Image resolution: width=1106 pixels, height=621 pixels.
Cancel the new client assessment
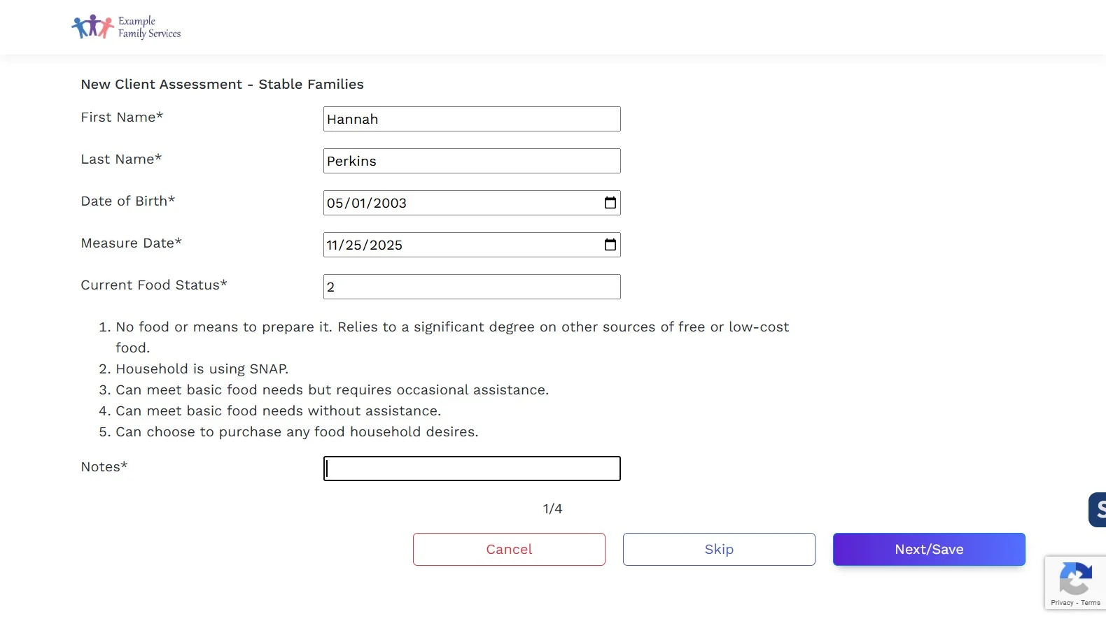pyautogui.click(x=509, y=549)
